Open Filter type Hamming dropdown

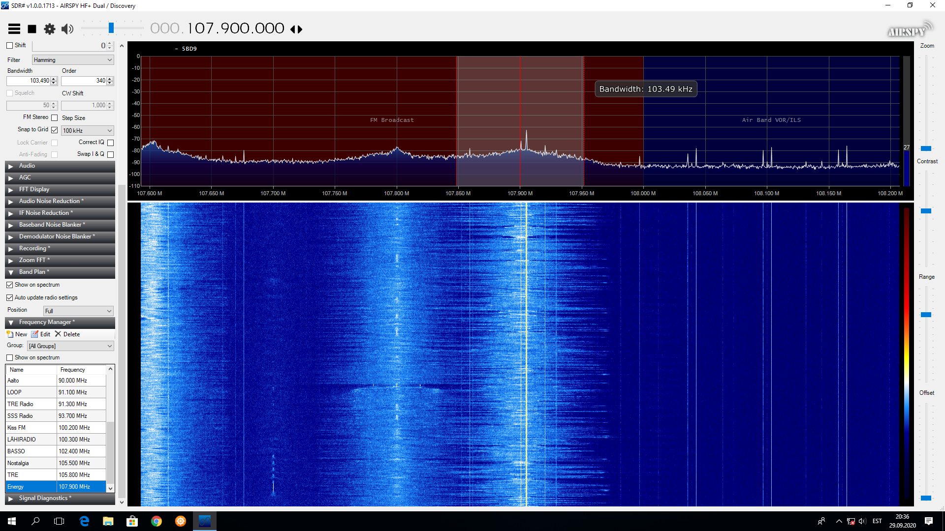pos(73,60)
